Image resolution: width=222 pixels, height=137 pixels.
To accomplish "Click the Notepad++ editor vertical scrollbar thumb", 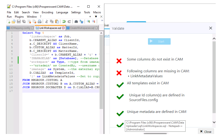I will point(101,72).
